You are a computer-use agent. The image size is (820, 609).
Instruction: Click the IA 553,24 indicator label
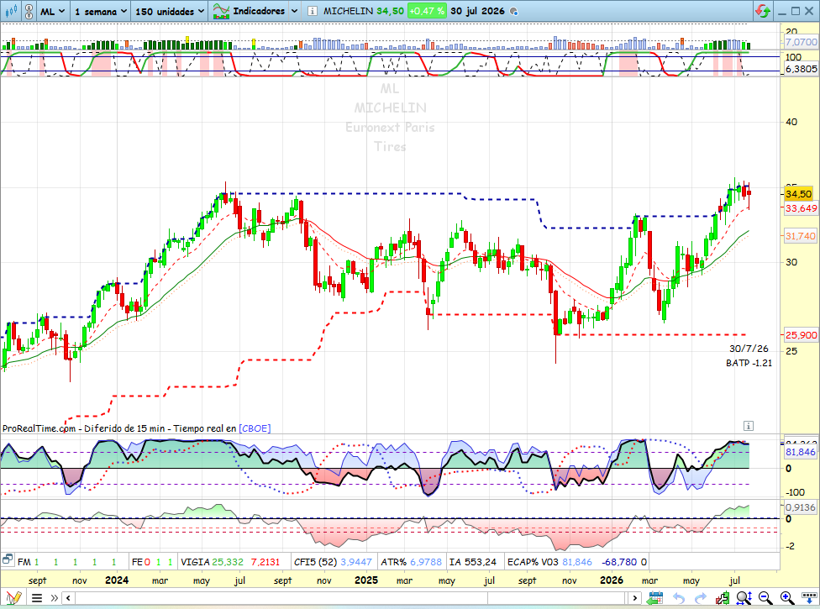coord(473,562)
